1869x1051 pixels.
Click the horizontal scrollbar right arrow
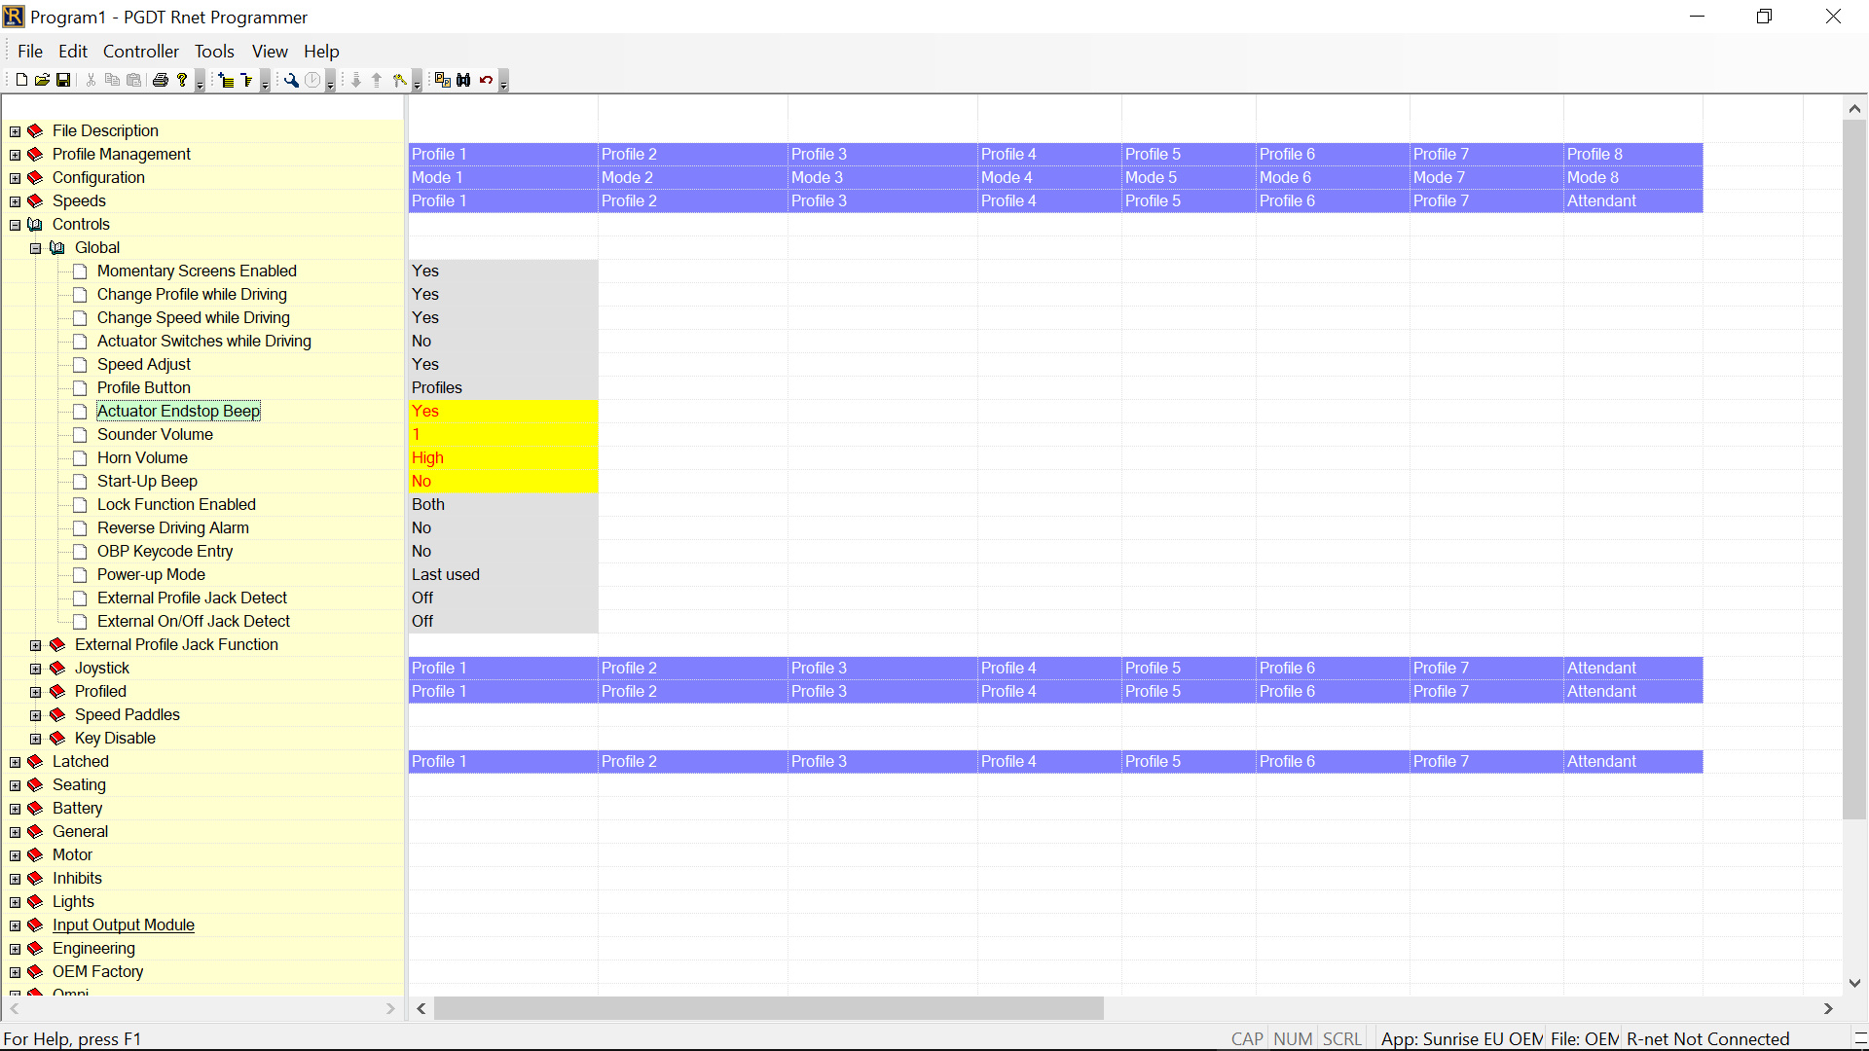pyautogui.click(x=1827, y=1009)
